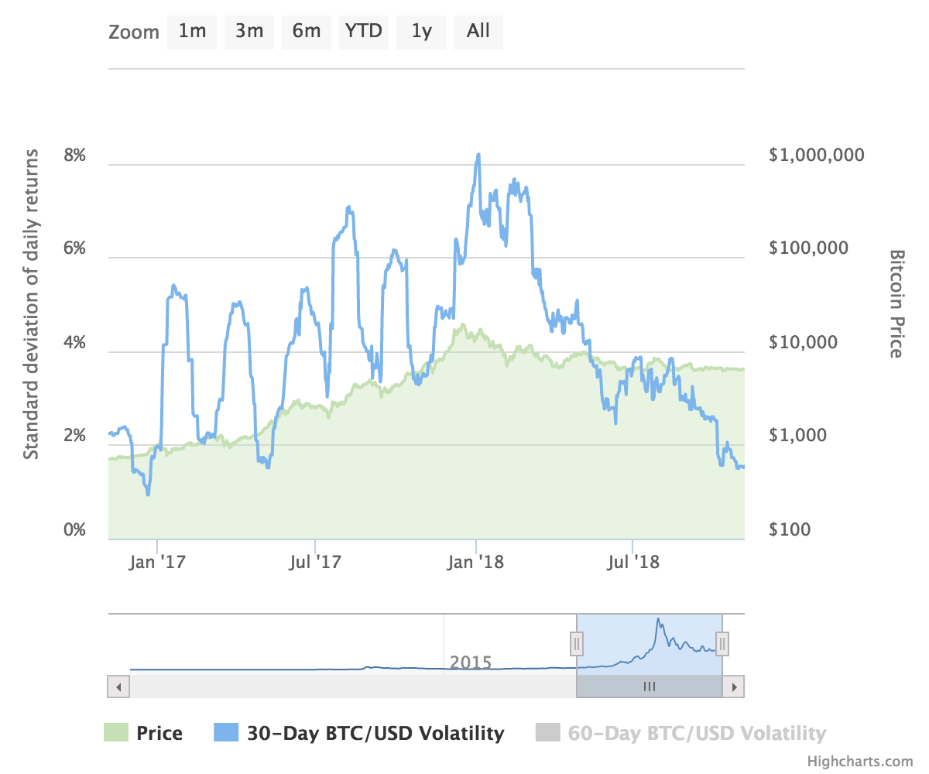This screenshot has width=929, height=774.
Task: Select the 1y zoom button
Action: [421, 32]
